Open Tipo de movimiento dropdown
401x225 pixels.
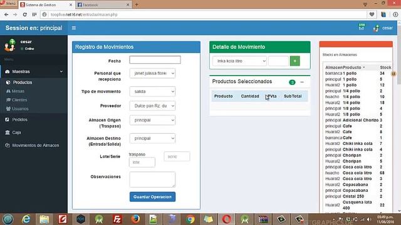[x=152, y=91]
